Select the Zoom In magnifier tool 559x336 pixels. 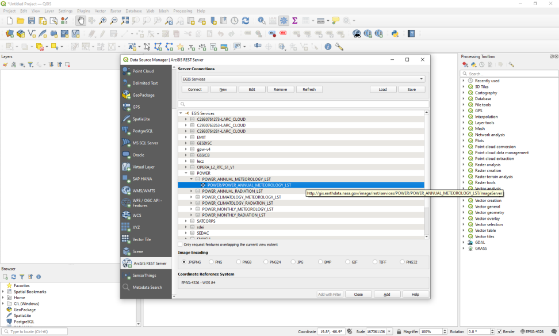pos(103,21)
